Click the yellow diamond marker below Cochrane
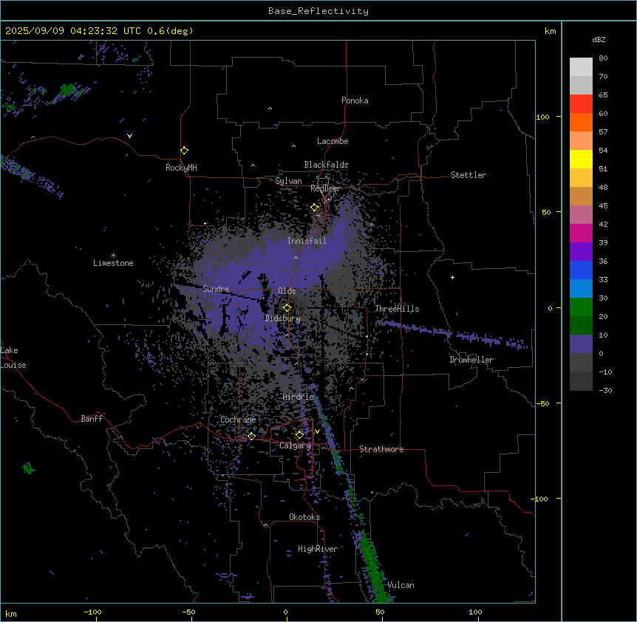The image size is (637, 622). tap(251, 437)
